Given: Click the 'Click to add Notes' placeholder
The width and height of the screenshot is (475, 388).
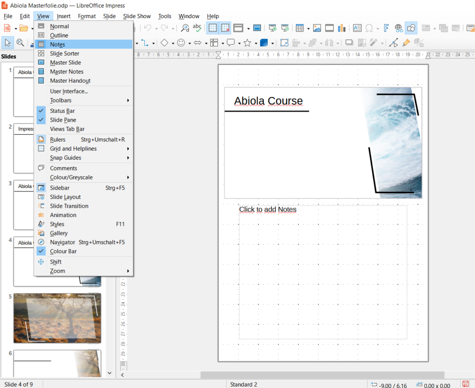Looking at the screenshot, I should [x=268, y=210].
